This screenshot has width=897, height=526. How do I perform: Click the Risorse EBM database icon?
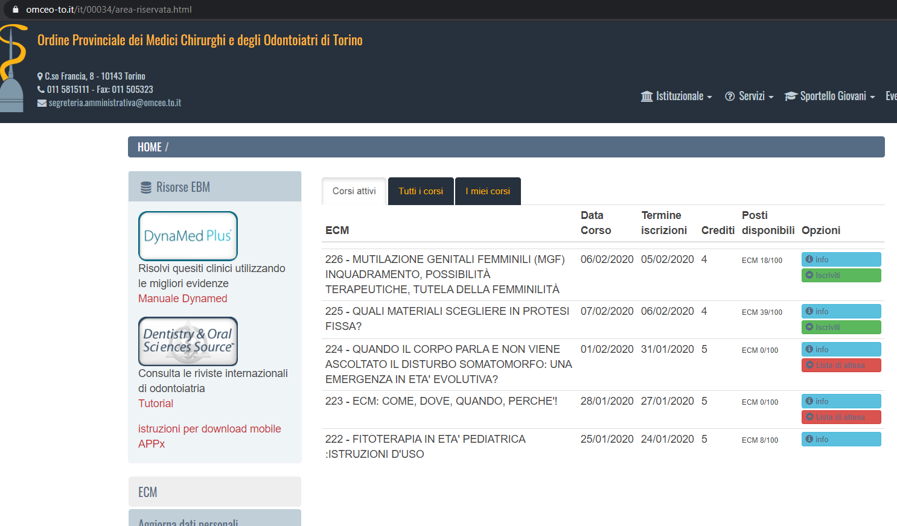tap(146, 188)
